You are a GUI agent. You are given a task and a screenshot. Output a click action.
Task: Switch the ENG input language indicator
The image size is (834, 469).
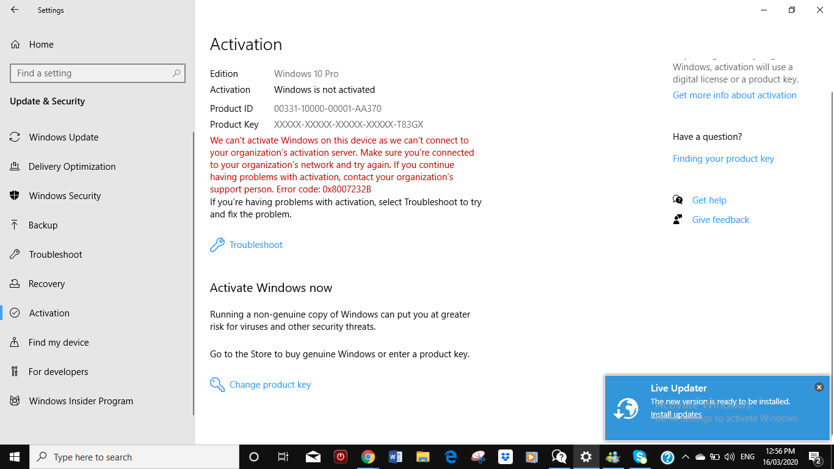pyautogui.click(x=747, y=457)
